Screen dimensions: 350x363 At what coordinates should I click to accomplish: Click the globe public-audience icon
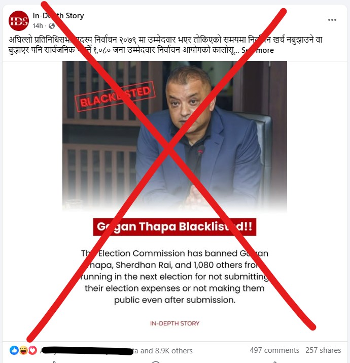pos(52,26)
